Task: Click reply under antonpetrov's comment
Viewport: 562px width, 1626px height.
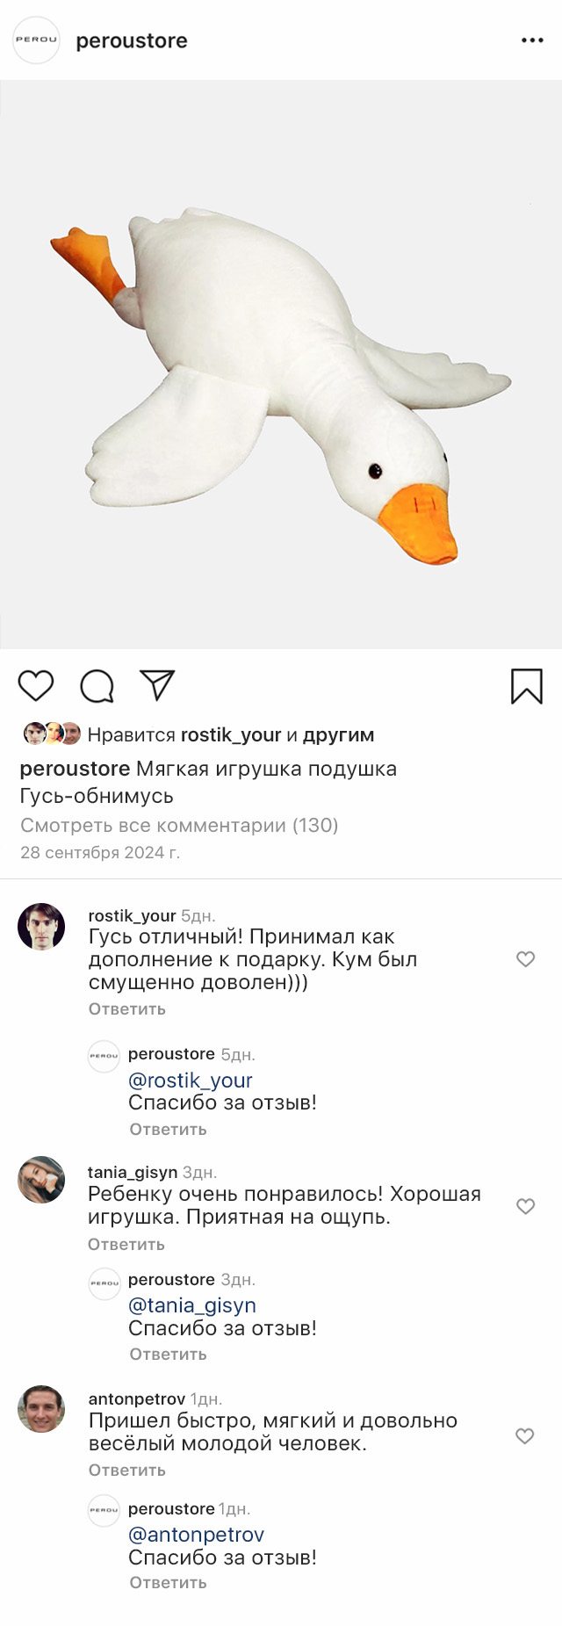Action: click(x=127, y=1471)
